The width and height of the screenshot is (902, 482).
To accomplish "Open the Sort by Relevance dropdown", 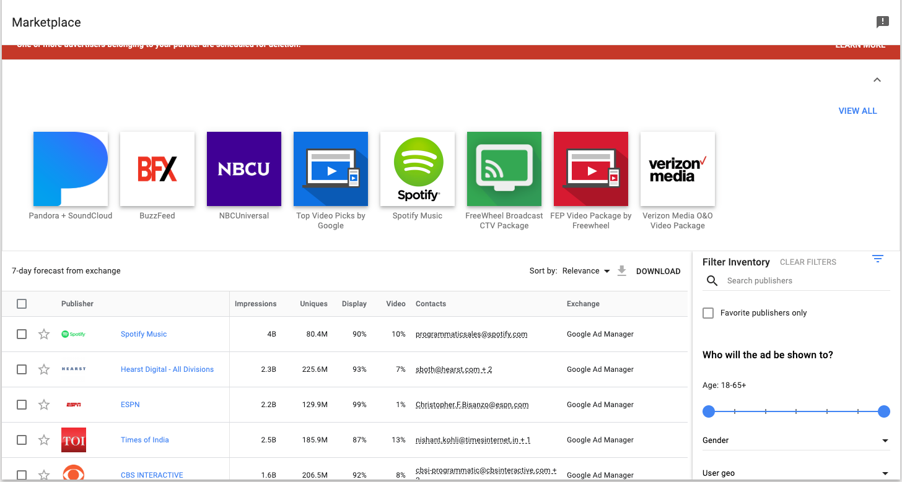I will tap(585, 271).
